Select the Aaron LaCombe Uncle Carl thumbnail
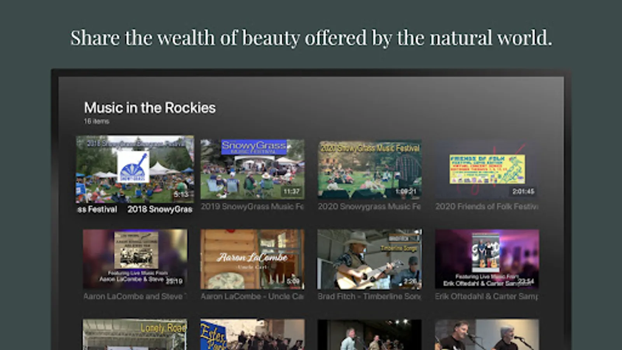The width and height of the screenshot is (622, 350). 252,259
